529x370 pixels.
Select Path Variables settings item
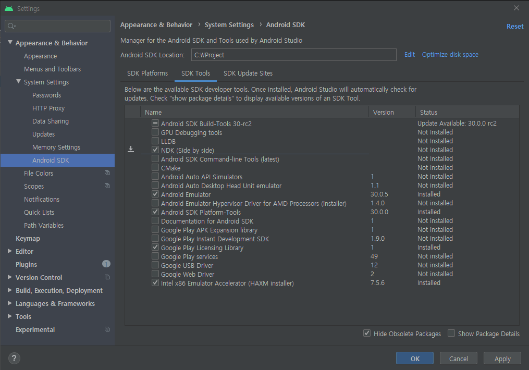point(44,225)
